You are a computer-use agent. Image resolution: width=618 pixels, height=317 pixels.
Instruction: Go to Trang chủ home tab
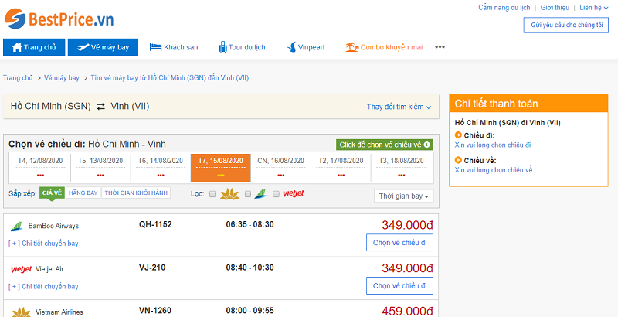pos(34,47)
